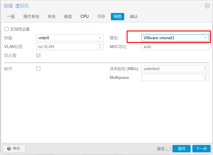
Task: Check the 断开 disconnect checkbox
Action: 38,69
